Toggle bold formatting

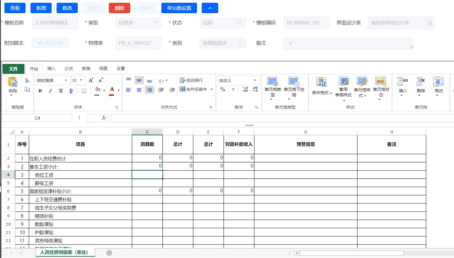40,91
